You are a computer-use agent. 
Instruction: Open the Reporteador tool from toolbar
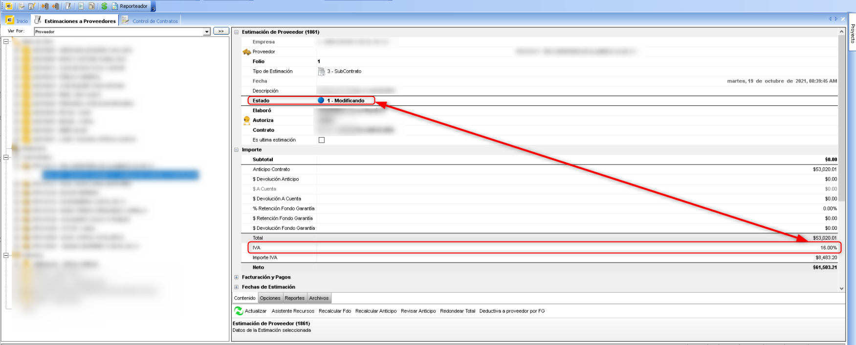[130, 6]
